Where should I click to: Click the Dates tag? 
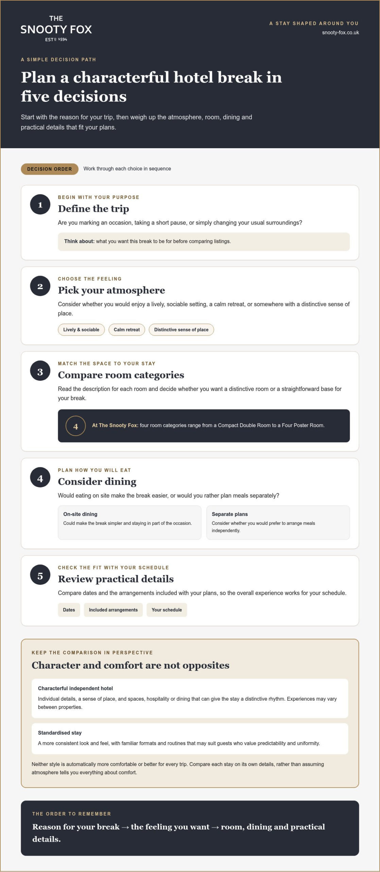click(69, 610)
